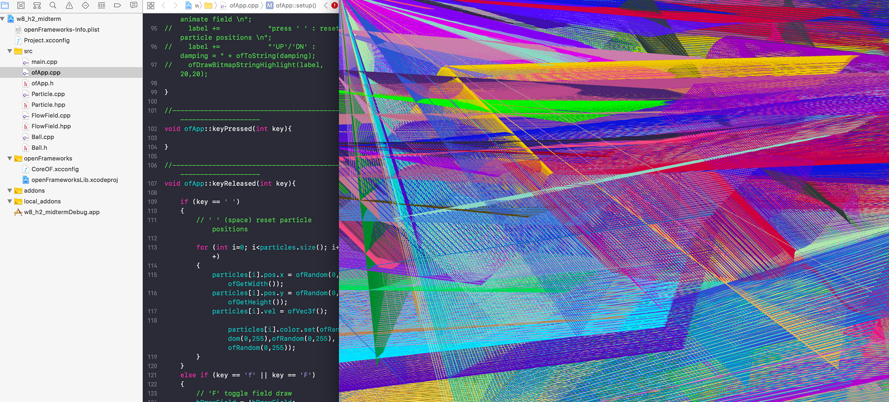Viewport: 889px width, 402px height.
Task: Go back in editor history
Action: 163,6
